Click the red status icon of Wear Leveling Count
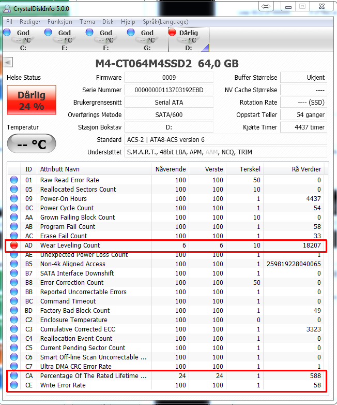This screenshot has width=337, height=405. [14, 245]
